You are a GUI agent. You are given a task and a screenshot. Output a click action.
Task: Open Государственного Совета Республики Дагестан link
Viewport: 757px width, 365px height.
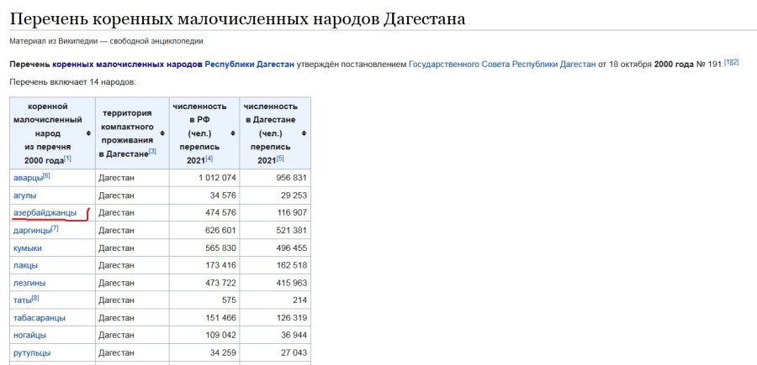[502, 64]
